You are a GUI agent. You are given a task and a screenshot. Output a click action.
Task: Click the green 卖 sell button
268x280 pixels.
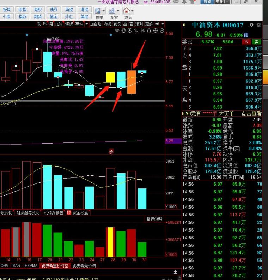tap(256, 42)
